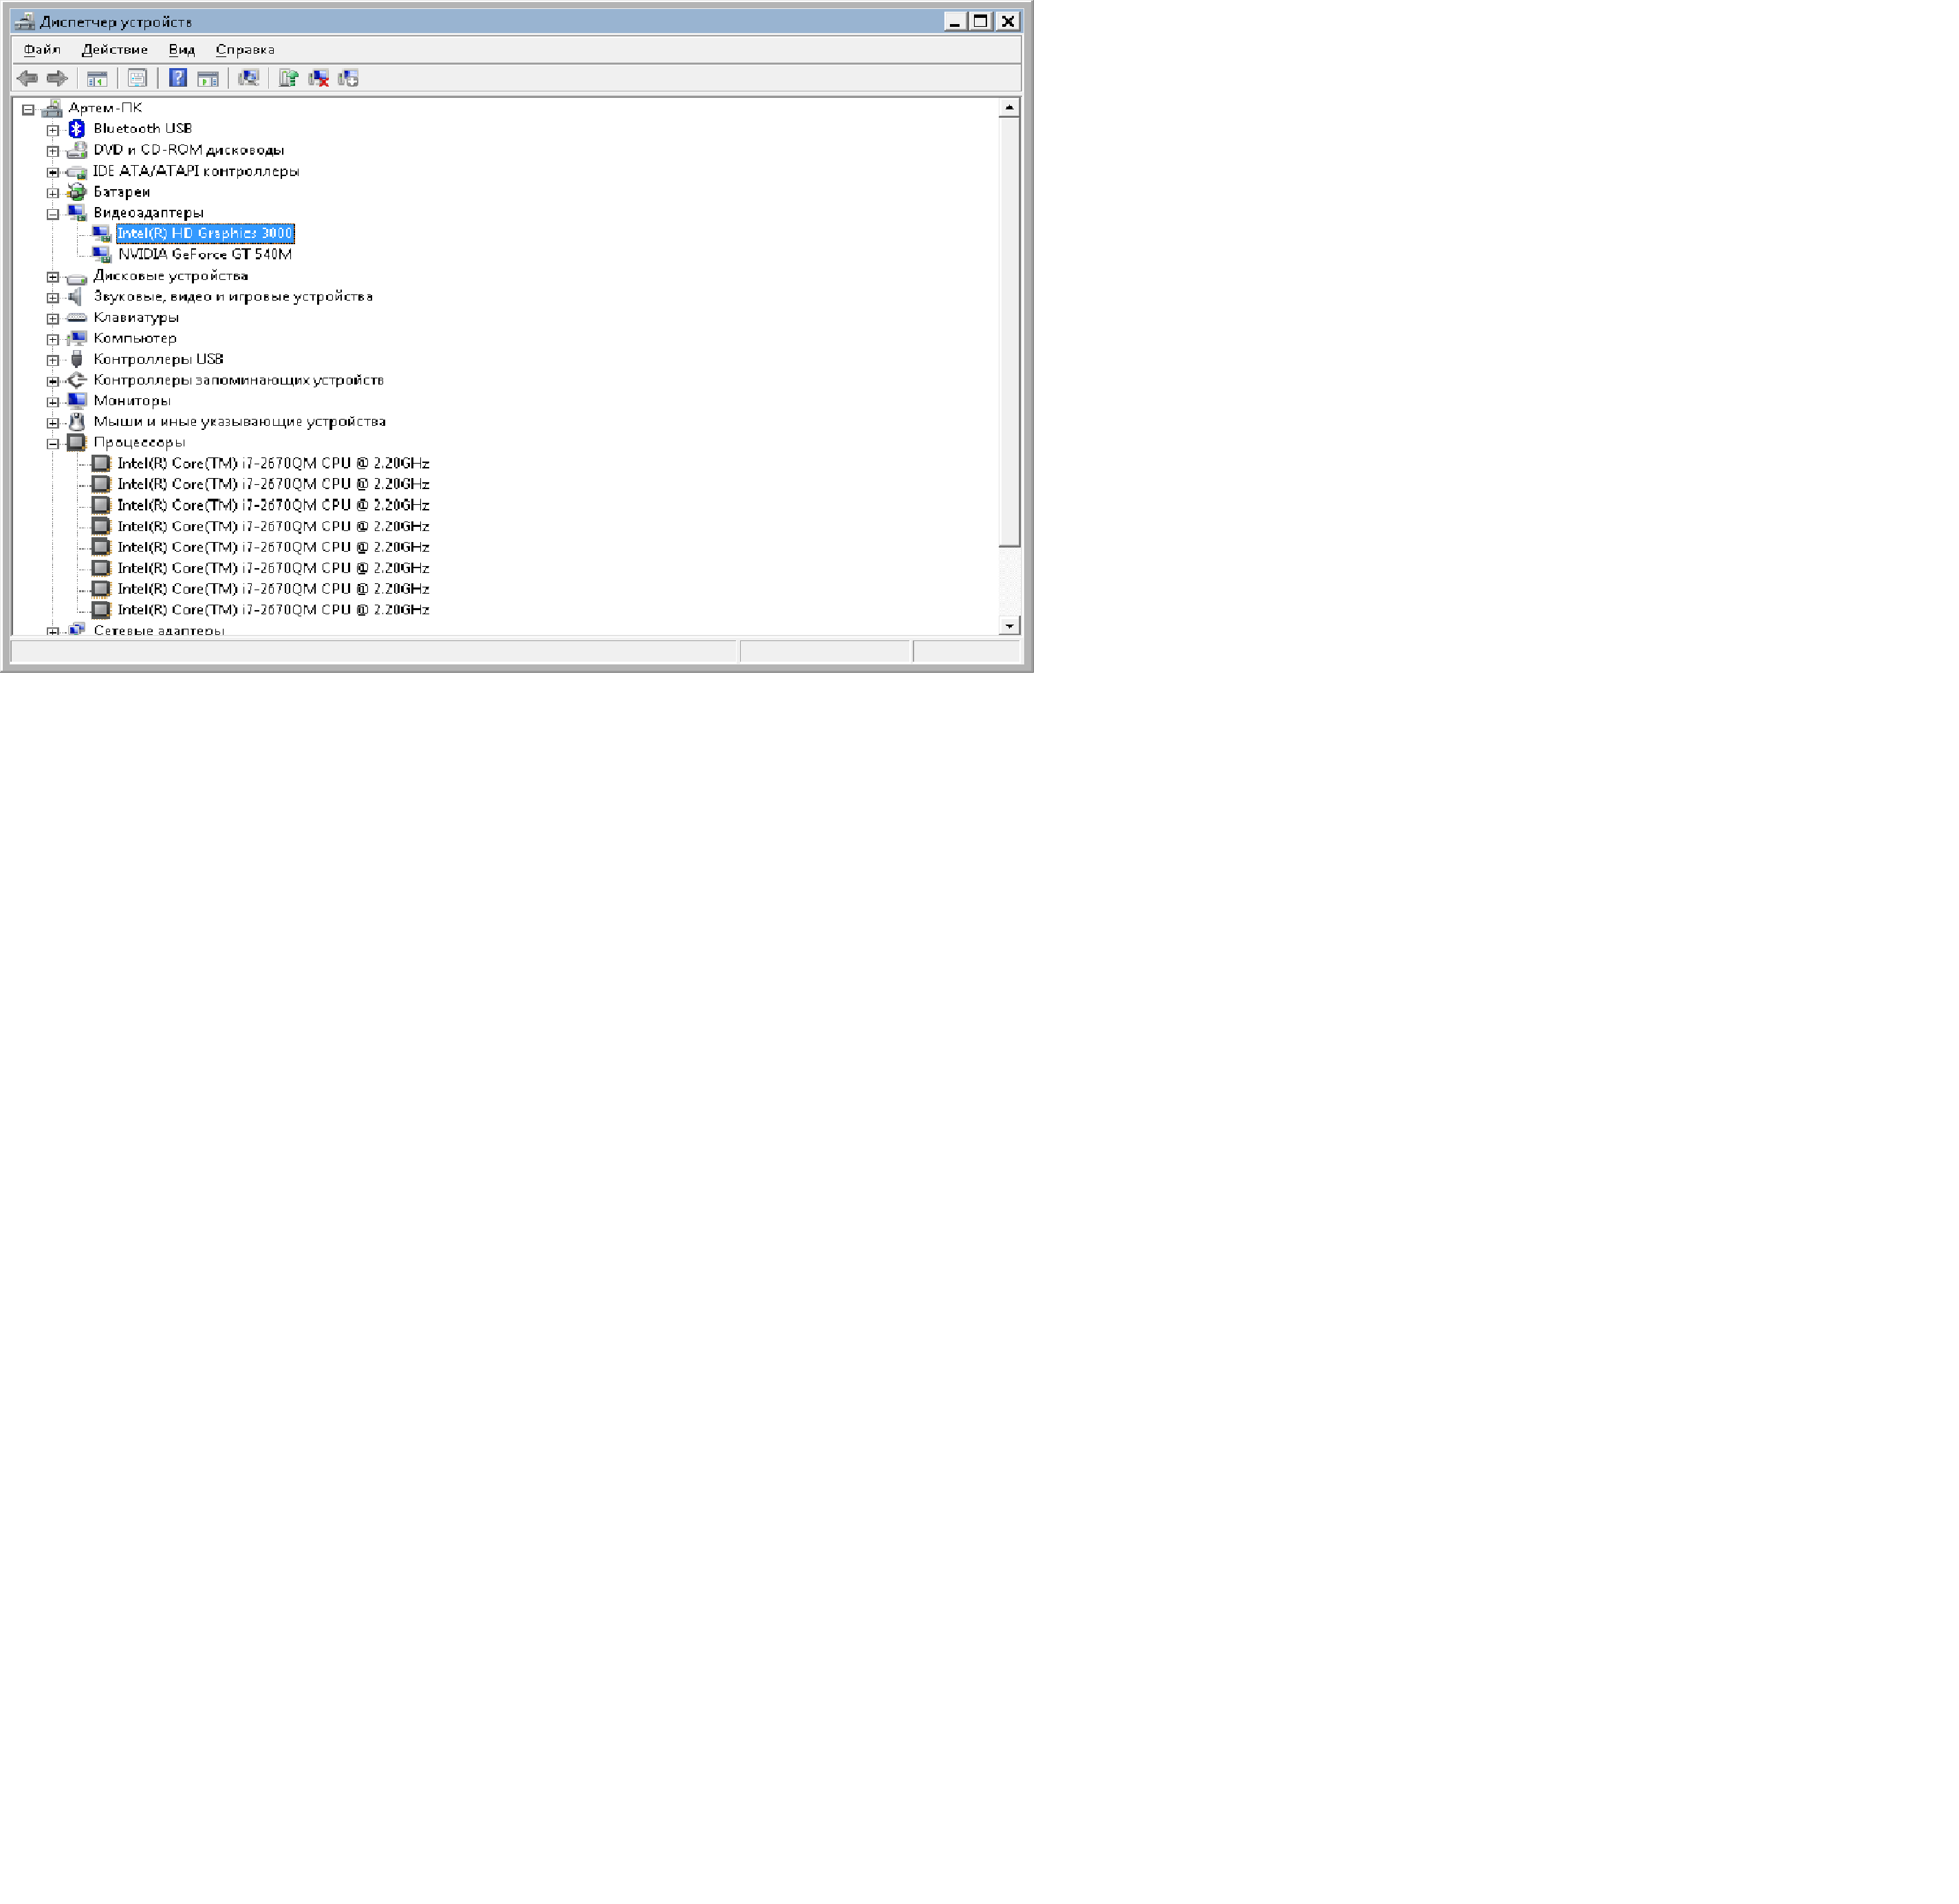This screenshot has width=1959, height=1904.
Task: Click the Disable device toolbar icon
Action: coord(348,78)
